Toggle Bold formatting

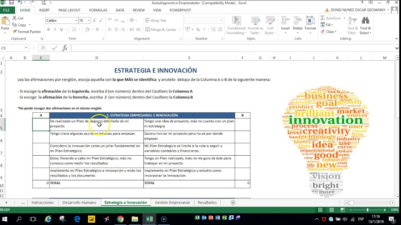[x=49, y=29]
